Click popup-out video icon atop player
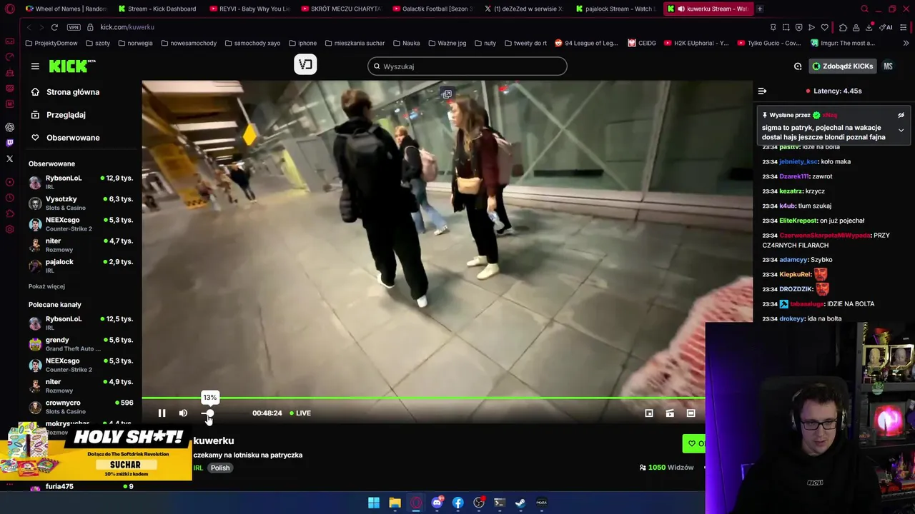 point(447,94)
